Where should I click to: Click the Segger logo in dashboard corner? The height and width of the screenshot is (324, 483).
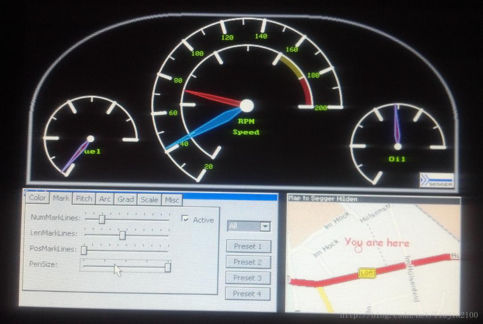tap(437, 180)
